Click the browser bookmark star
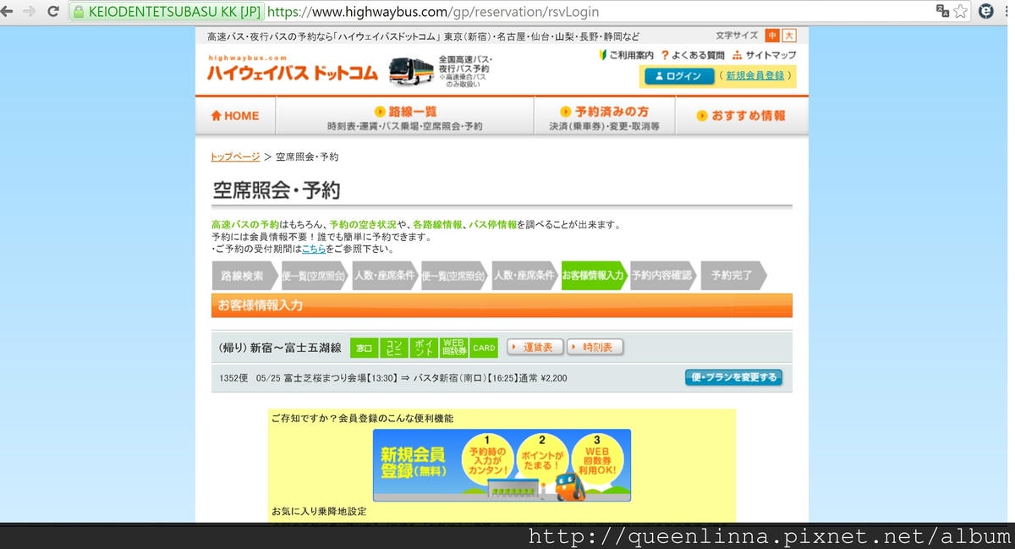1015x549 pixels. coord(959,12)
